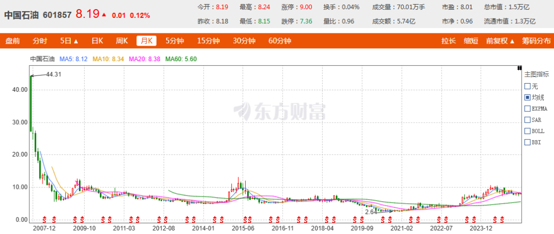Enable the EXPMA indicator checkbox
This screenshot has width=554, height=234.
point(527,108)
